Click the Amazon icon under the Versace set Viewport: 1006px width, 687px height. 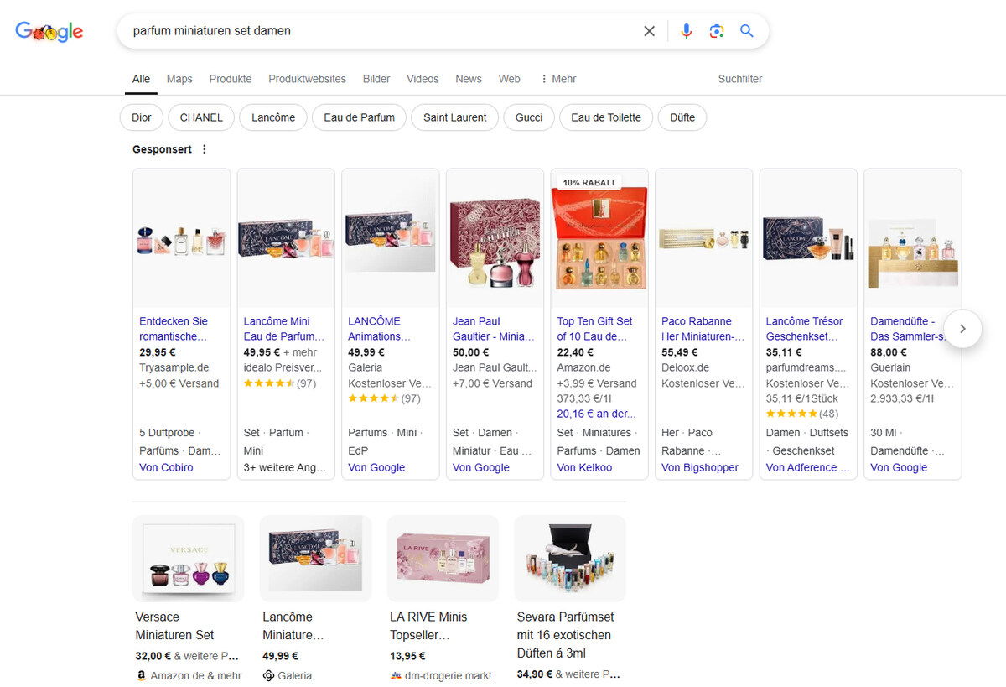[141, 675]
